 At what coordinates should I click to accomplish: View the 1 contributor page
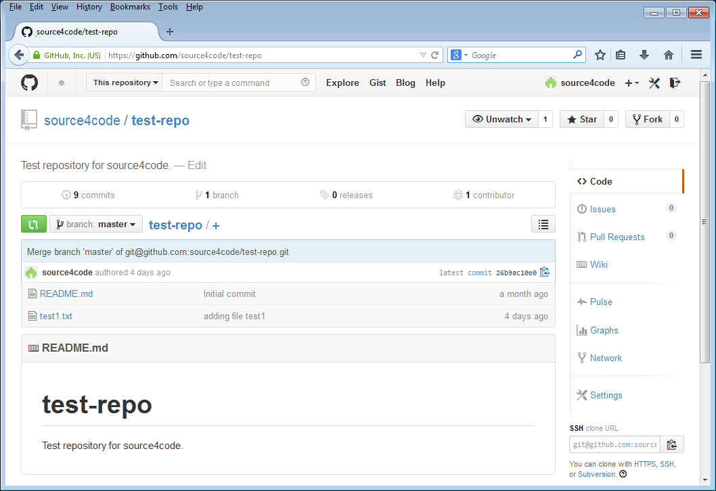pos(484,195)
